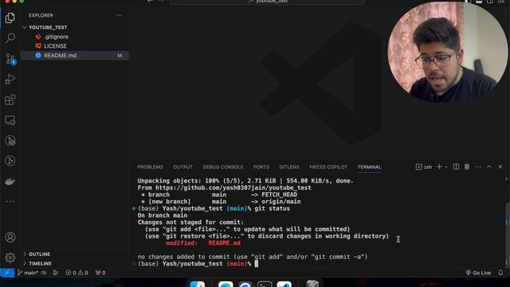510x287 pixels.
Task: Click the remote window indicator in status bar
Action: [7, 273]
